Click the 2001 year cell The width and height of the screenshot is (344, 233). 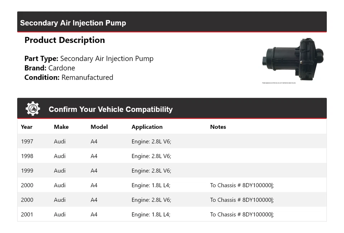tap(27, 214)
